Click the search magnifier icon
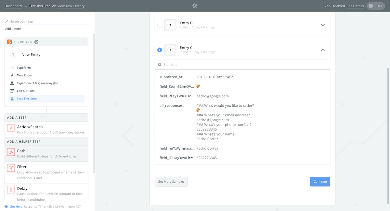Viewport: 390px width, 211px height. pyautogui.click(x=160, y=65)
